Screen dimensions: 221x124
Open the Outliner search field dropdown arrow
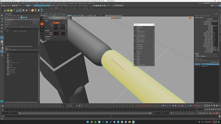(x=38, y=52)
